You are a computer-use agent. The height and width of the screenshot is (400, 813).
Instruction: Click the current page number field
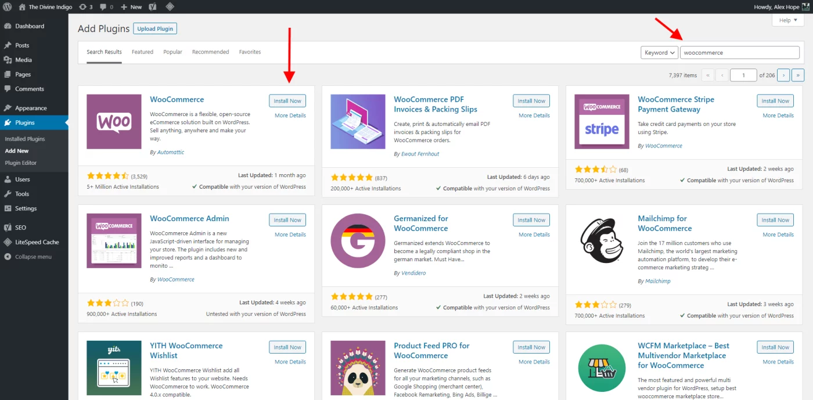point(743,75)
